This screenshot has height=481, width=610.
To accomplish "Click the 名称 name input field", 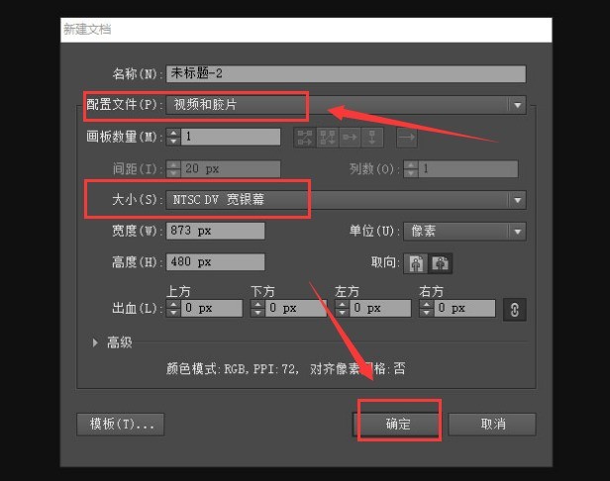I will point(346,73).
